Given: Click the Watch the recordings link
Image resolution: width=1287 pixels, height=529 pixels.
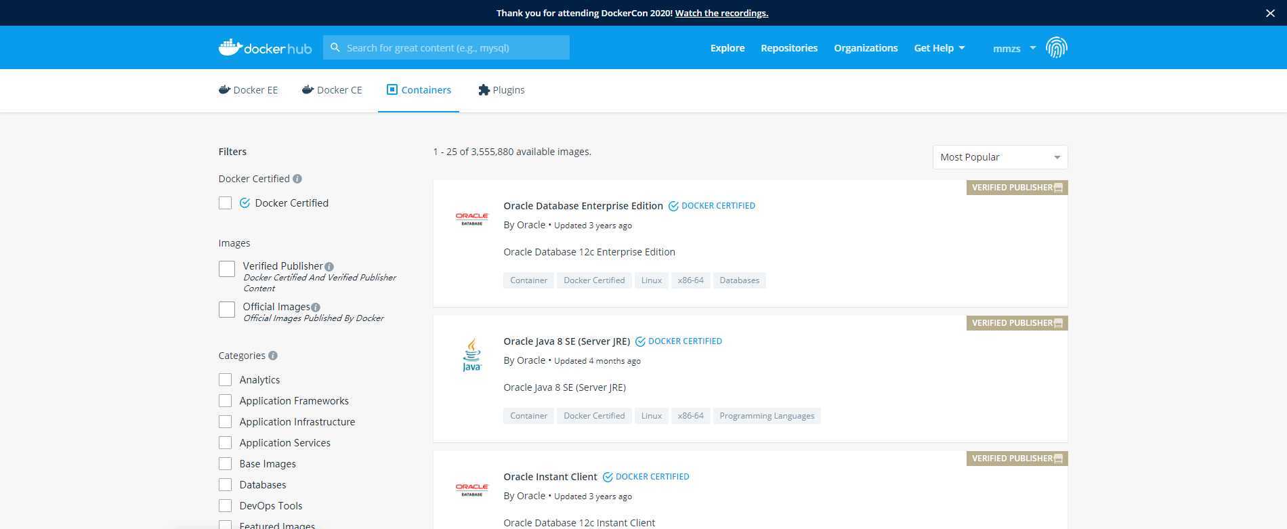Looking at the screenshot, I should coord(721,13).
